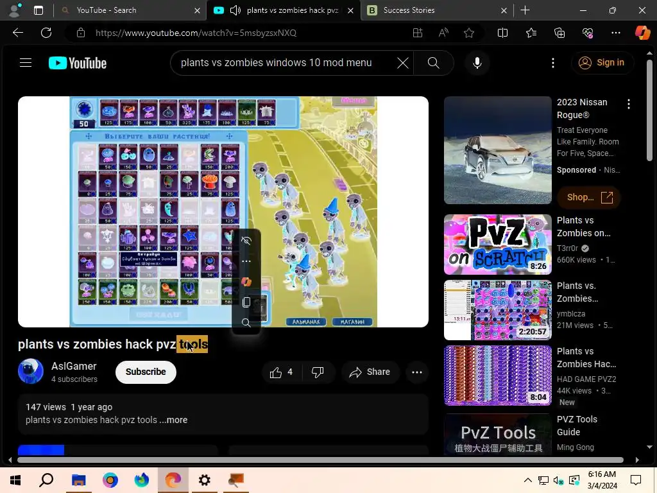The height and width of the screenshot is (493, 657).
Task: Search selected text from mini menu
Action: pyautogui.click(x=246, y=322)
